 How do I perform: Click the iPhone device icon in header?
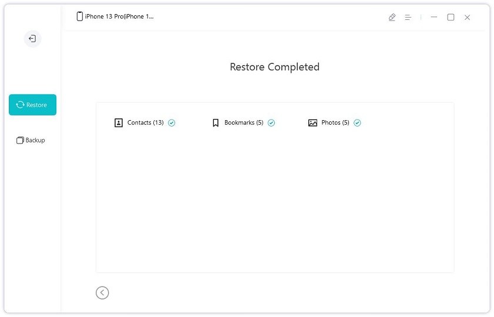(x=80, y=16)
